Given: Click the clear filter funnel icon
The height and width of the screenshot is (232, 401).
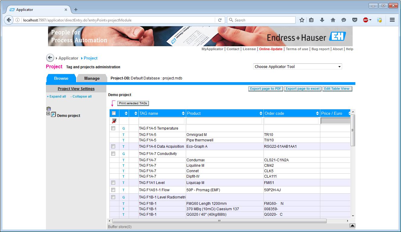Looking at the screenshot, I should click(x=114, y=121).
